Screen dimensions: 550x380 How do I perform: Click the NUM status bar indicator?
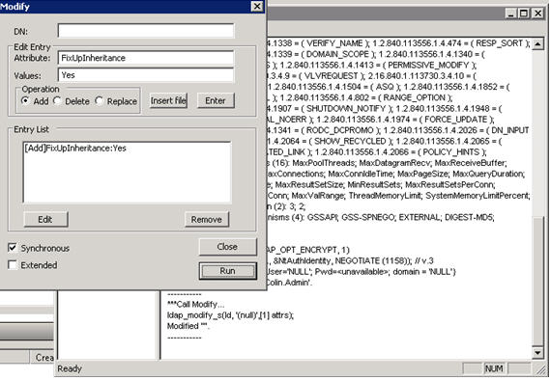coord(494,368)
